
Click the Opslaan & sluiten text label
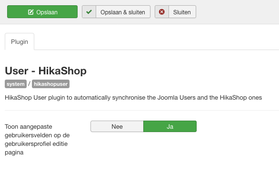[123, 12]
